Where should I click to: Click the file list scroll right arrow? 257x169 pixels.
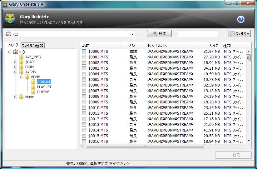[243, 146]
